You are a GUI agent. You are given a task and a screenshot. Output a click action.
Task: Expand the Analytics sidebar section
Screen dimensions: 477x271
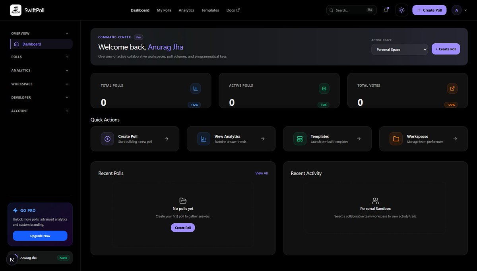tap(40, 70)
